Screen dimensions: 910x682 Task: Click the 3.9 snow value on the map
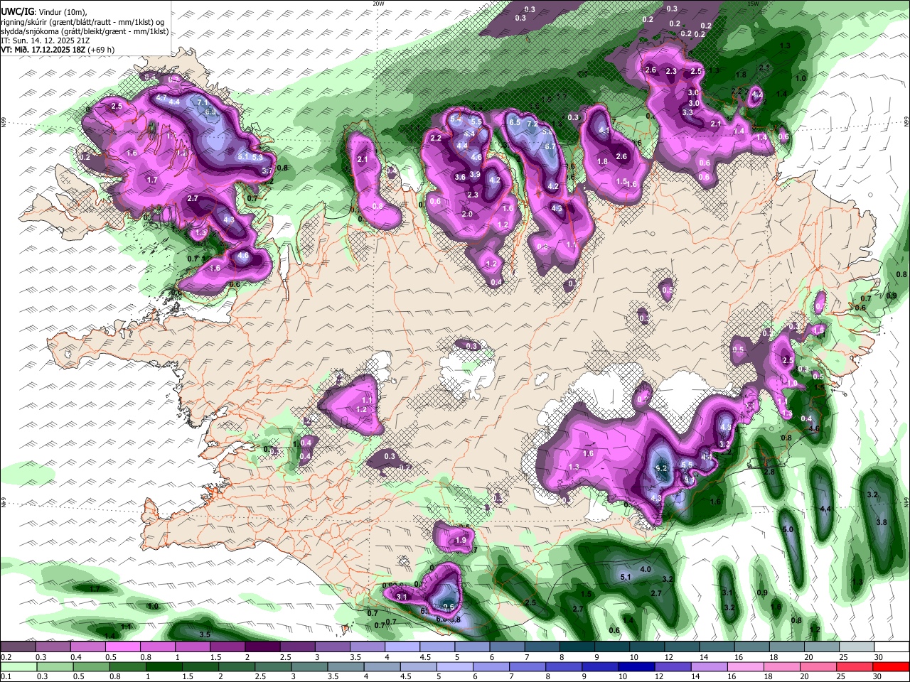pos(475,175)
